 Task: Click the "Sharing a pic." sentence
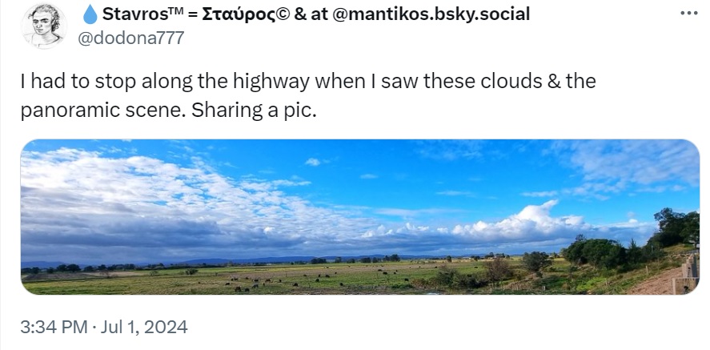click(255, 111)
